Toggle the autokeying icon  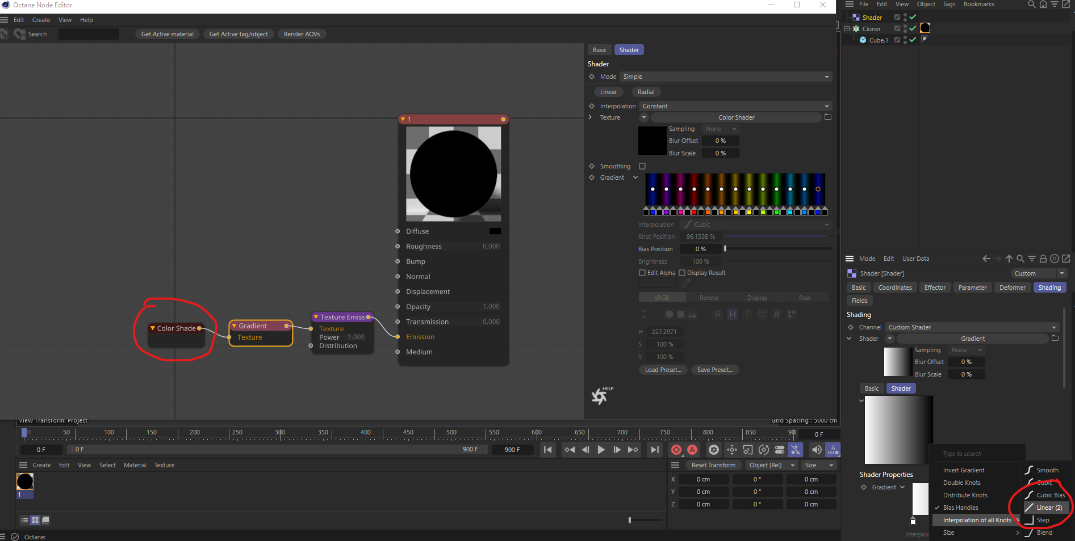tap(692, 450)
